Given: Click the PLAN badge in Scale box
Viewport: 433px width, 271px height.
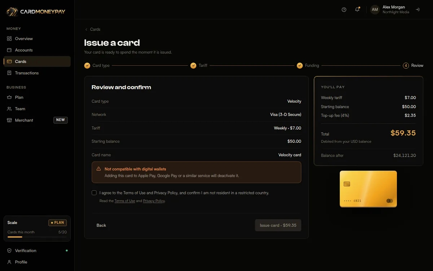Looking at the screenshot, I should click(x=58, y=223).
